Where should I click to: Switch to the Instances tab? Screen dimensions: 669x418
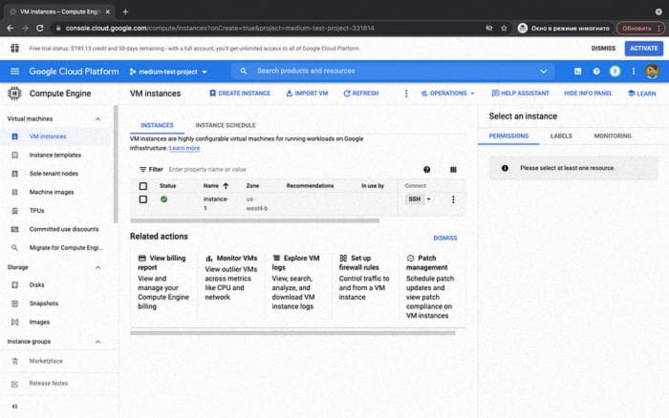pyautogui.click(x=157, y=125)
